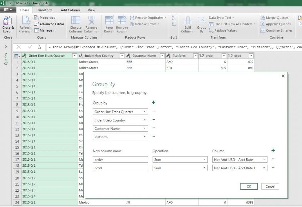Screen dimensions: 302x207
Task: Click the Group By ribbon icon
Action: (x=202, y=21)
